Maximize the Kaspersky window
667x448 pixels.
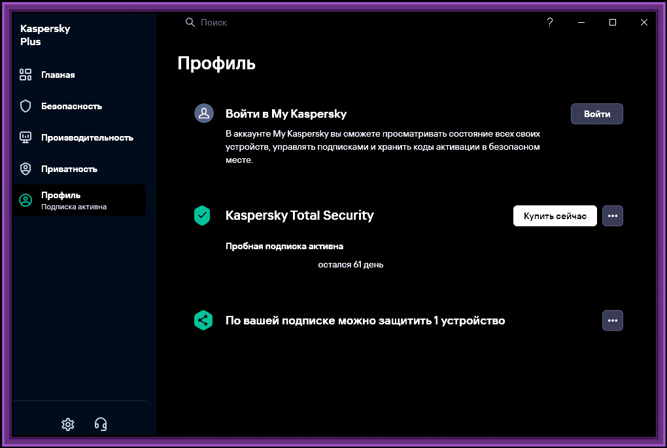click(613, 22)
